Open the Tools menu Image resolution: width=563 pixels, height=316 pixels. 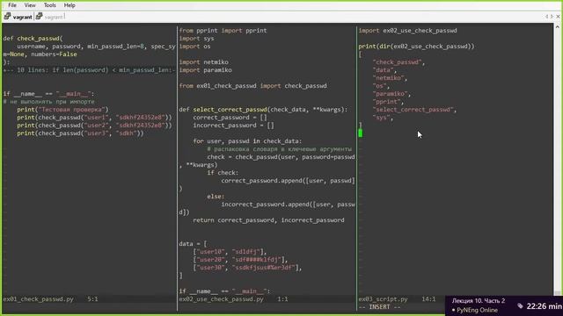[50, 5]
